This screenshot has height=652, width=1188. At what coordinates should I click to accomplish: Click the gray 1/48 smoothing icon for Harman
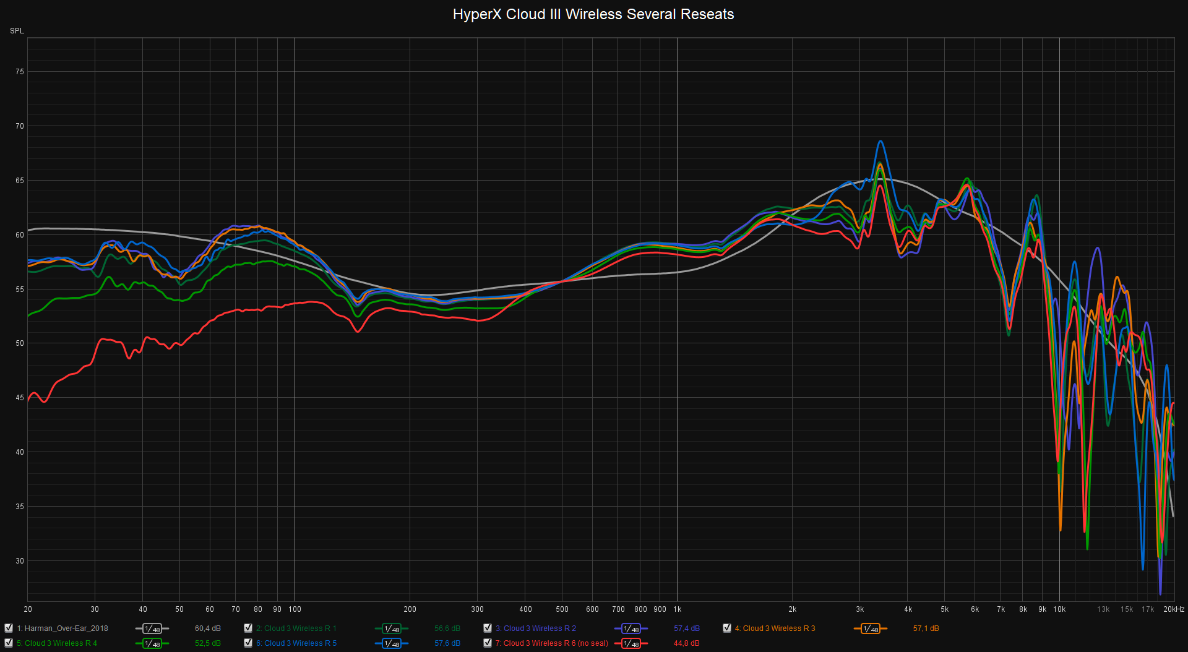click(152, 628)
